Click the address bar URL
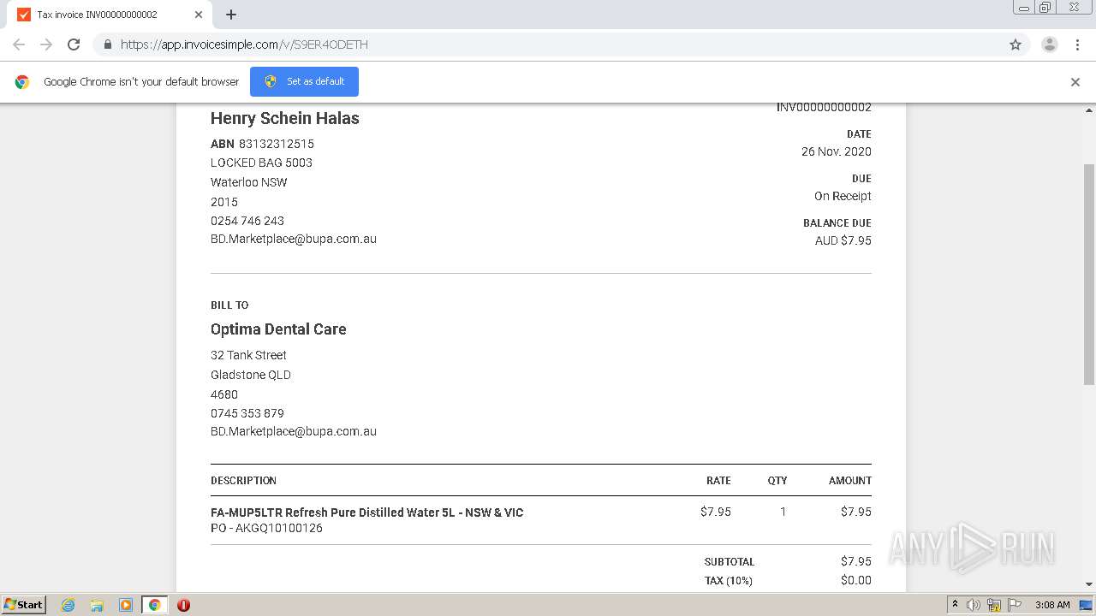This screenshot has height=616, width=1096. [244, 44]
